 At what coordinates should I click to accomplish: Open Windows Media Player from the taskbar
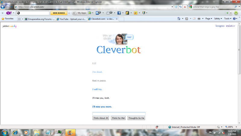coord(26,133)
